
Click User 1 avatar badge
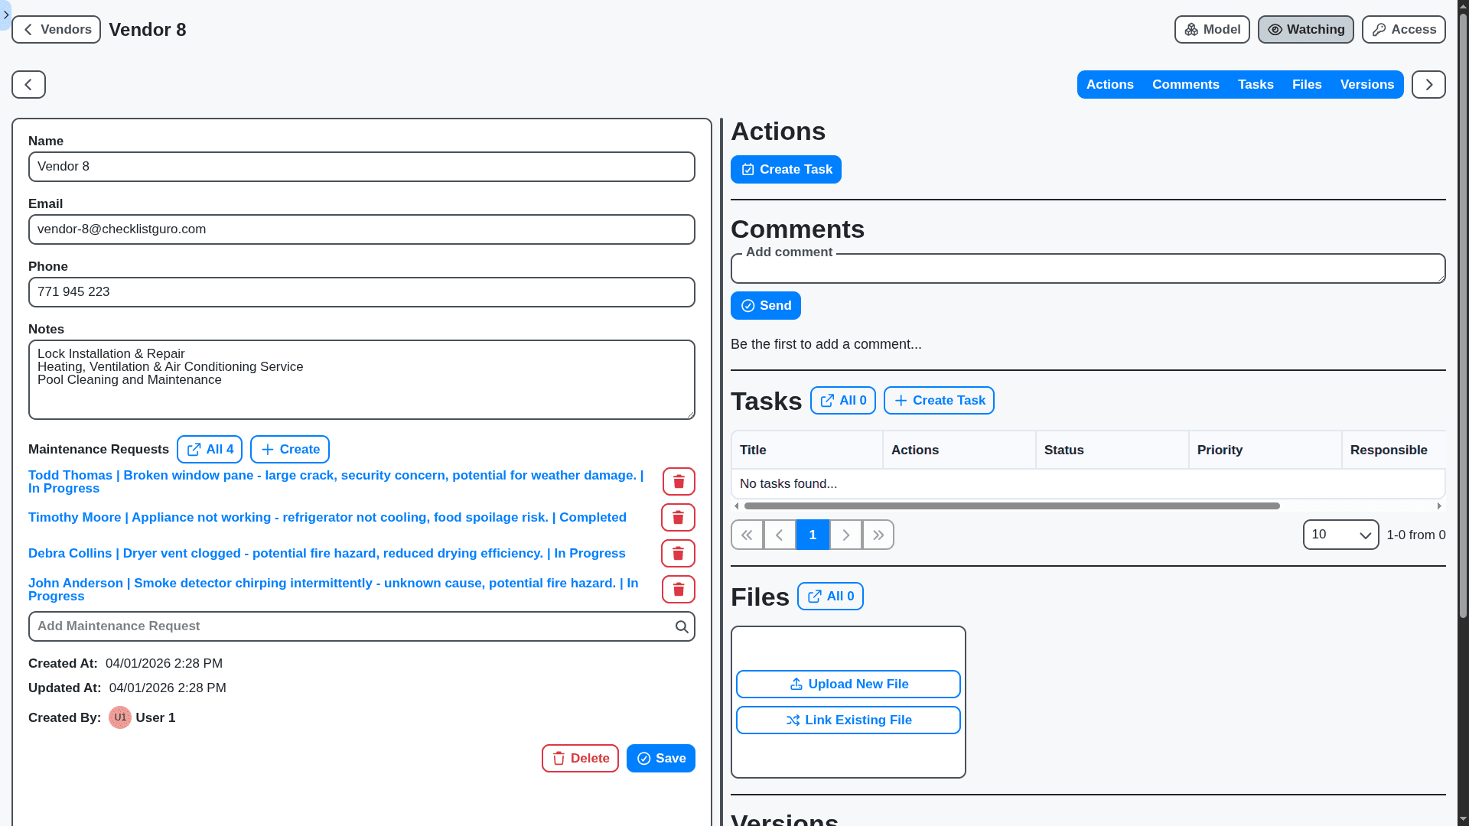point(120,718)
